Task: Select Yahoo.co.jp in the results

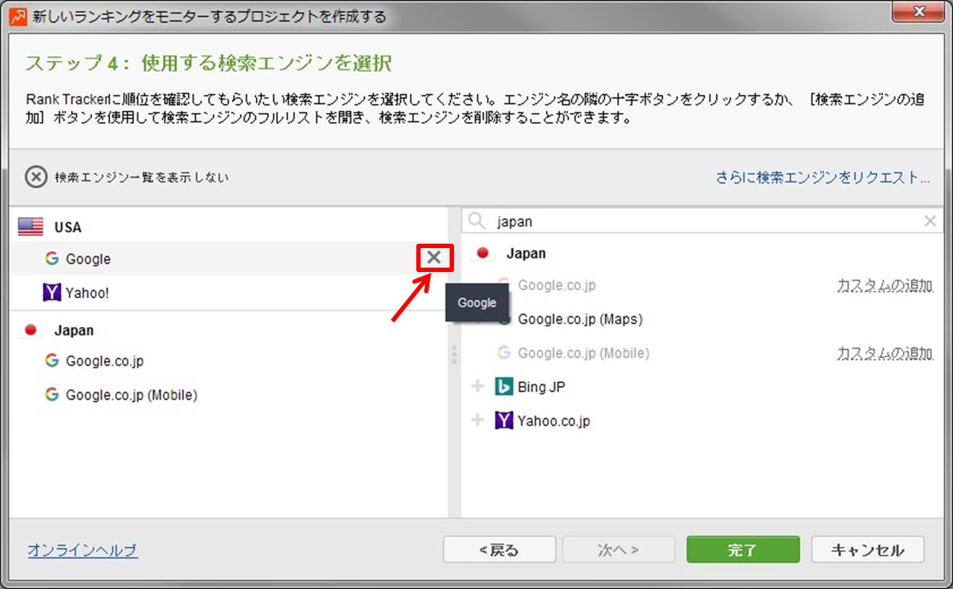Action: 553,420
